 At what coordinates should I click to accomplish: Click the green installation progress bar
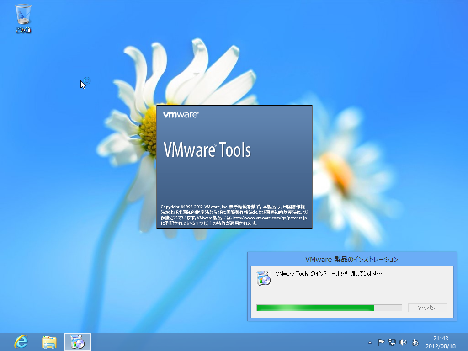pos(329,308)
